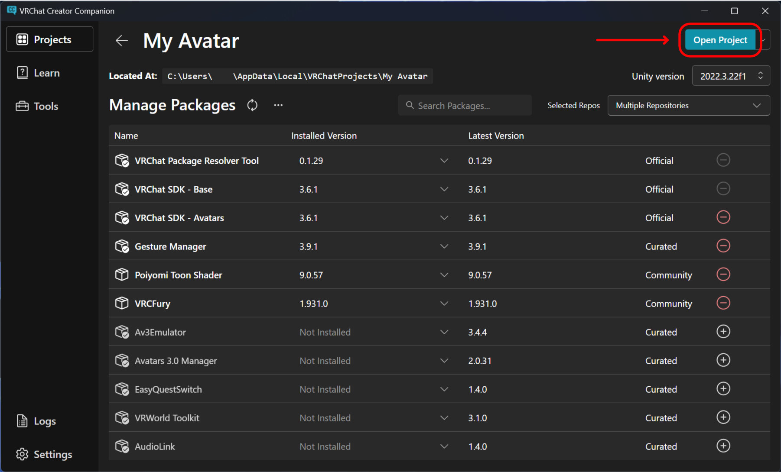This screenshot has width=781, height=472.
Task: Expand version dropdown for VRCFury
Action: pos(444,304)
